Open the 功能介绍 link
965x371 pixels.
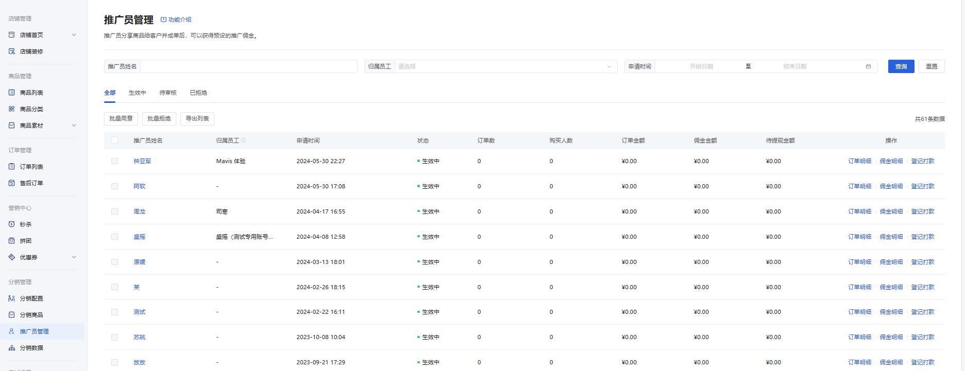(176, 20)
